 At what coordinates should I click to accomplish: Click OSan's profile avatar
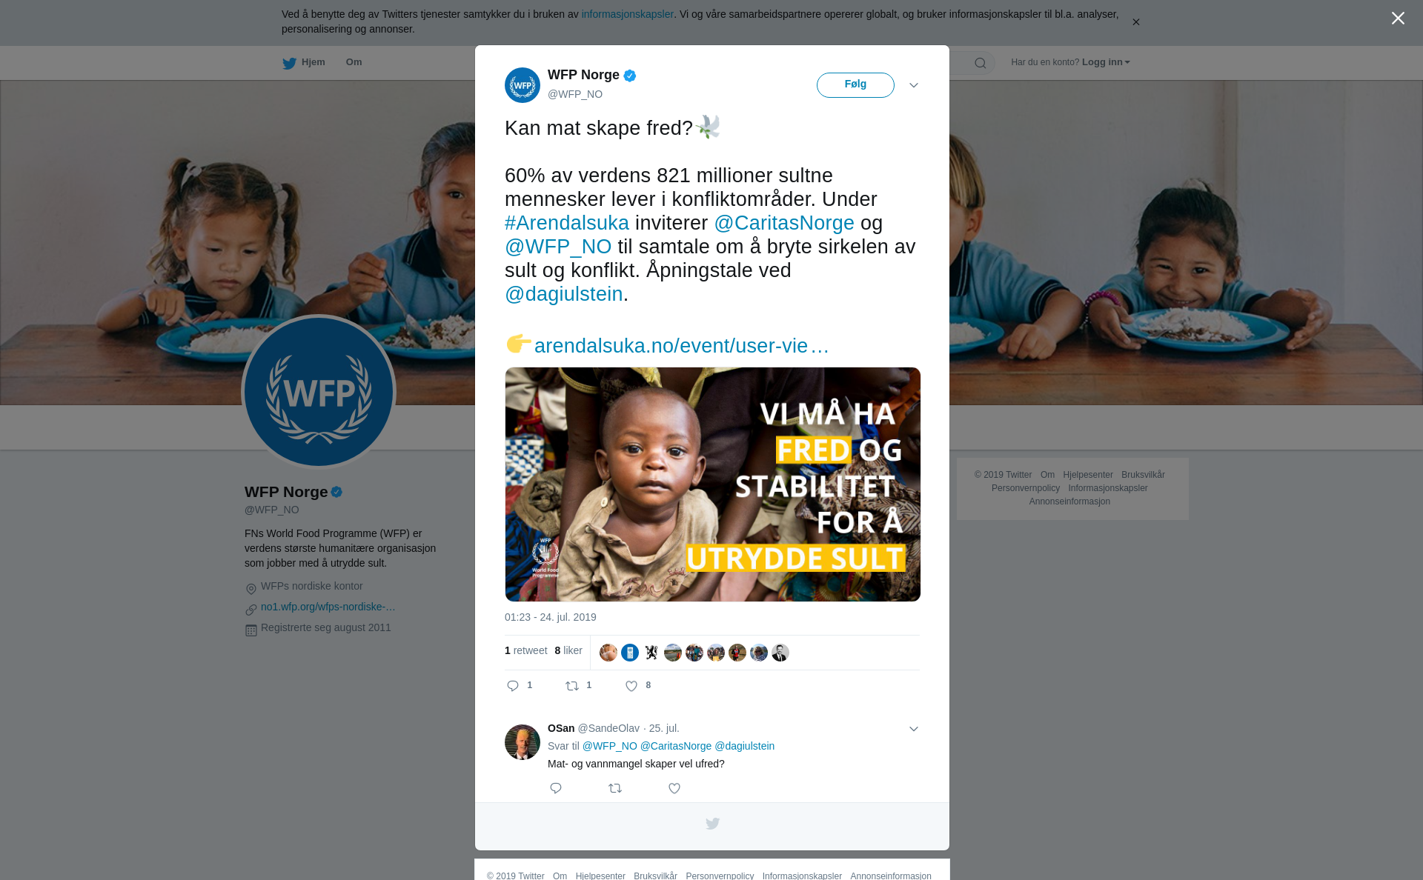coord(523,742)
